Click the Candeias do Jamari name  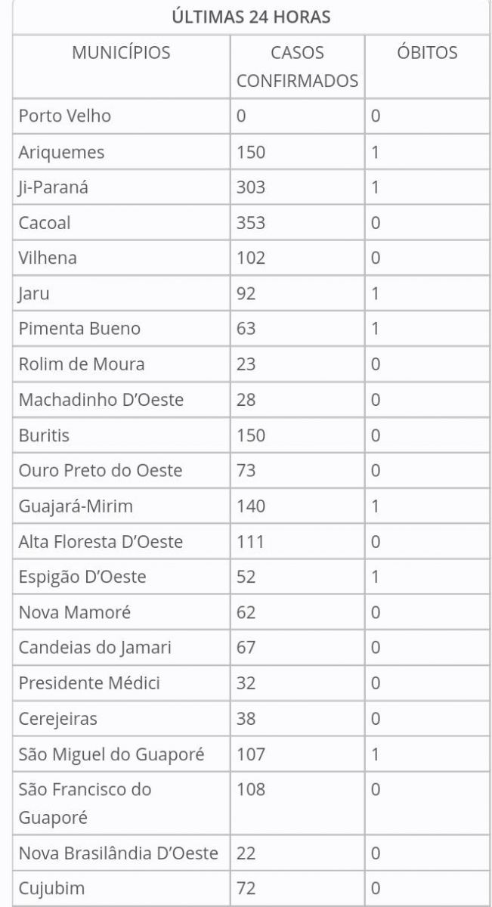[95, 648]
